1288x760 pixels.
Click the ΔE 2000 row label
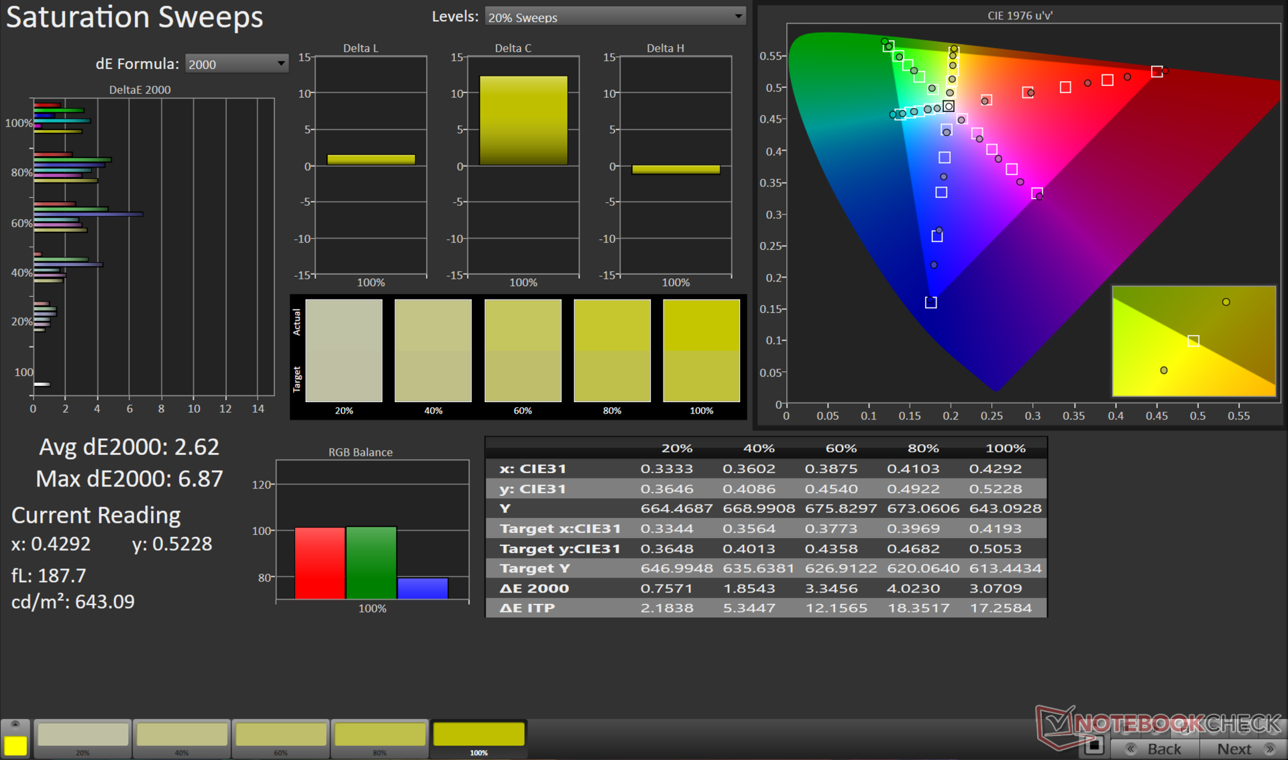coord(534,588)
